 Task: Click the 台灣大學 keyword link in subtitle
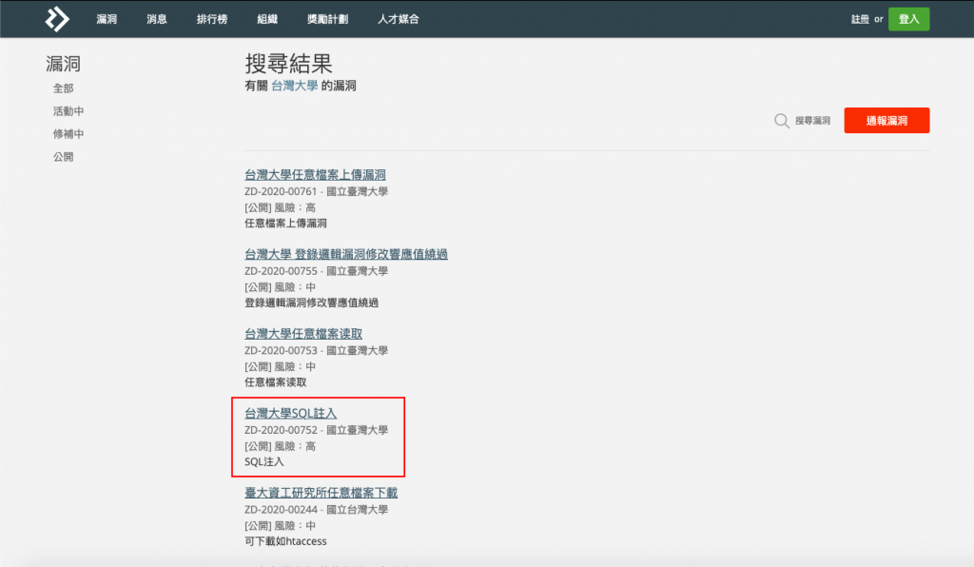295,86
